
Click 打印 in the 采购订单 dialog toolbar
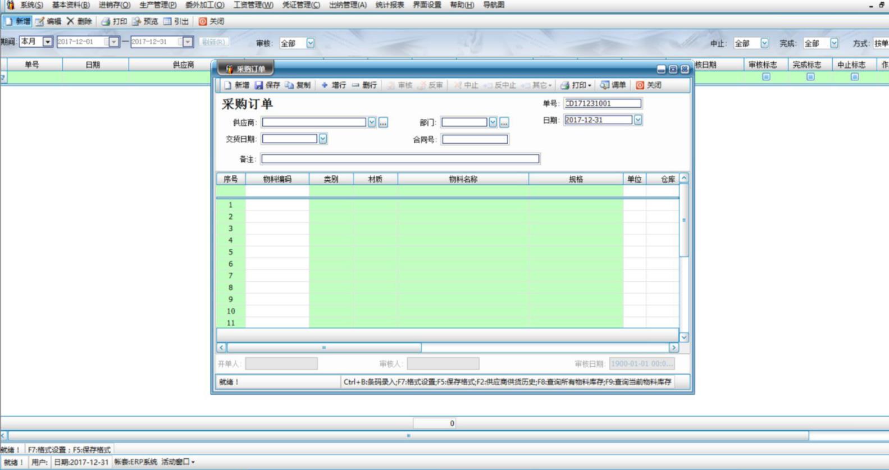[x=576, y=85]
